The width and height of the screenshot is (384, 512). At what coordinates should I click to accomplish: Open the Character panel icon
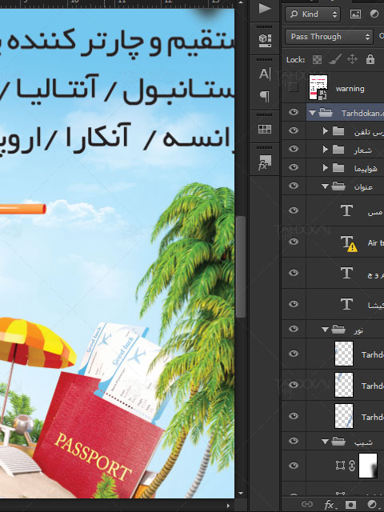point(265,74)
